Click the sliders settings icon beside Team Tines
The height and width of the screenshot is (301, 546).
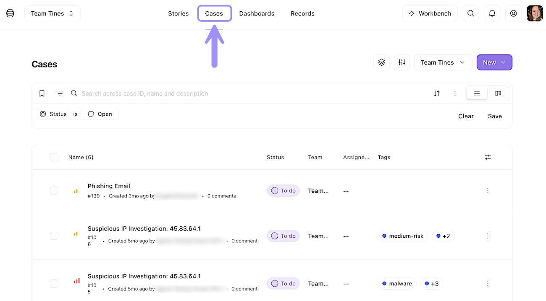[402, 62]
